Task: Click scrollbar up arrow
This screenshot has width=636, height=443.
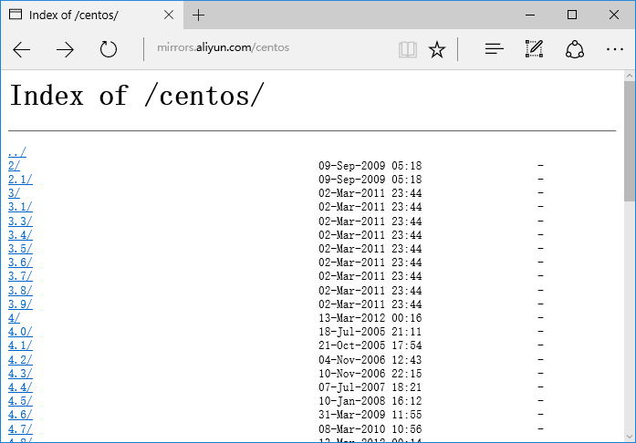Action: 629,74
